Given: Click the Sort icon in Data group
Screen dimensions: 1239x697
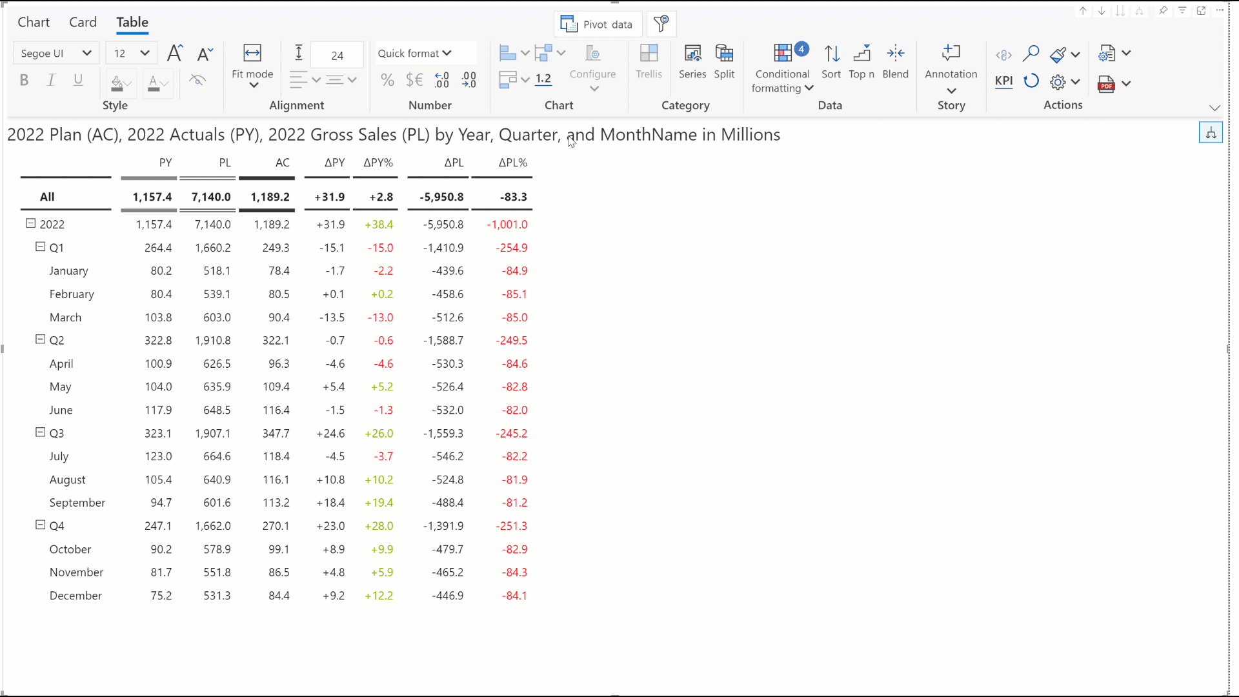Looking at the screenshot, I should point(831,54).
